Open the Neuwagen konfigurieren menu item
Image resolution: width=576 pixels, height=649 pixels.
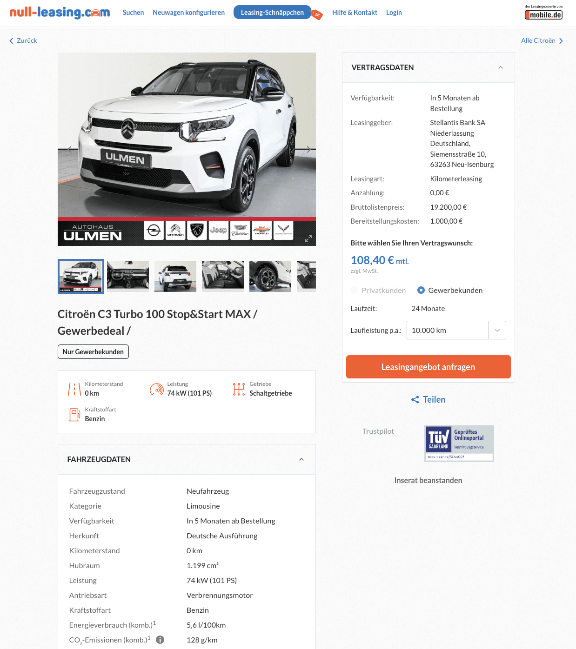pos(188,13)
